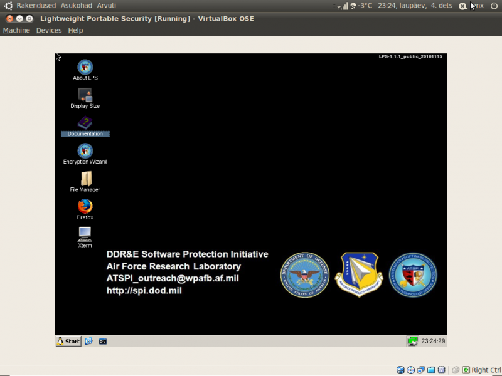Open the VirtualBox Help menu

[x=75, y=30]
